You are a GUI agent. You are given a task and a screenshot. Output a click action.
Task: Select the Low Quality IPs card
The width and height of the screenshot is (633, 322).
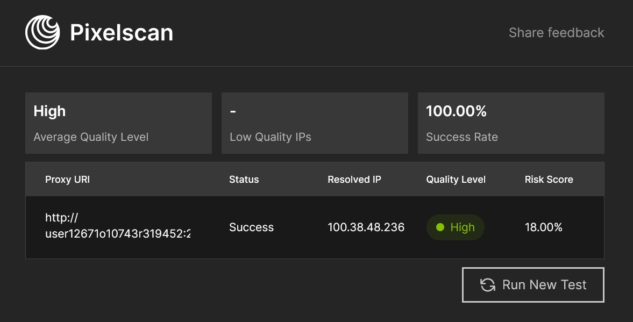(x=315, y=123)
